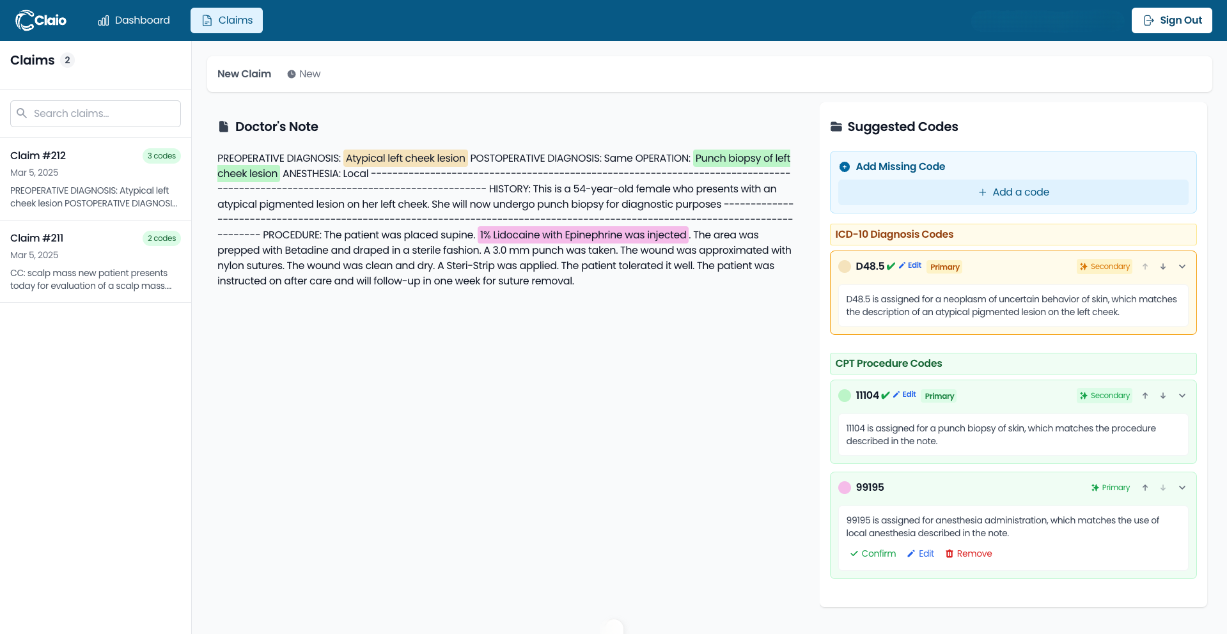Click the 2 codes badge

point(162,238)
